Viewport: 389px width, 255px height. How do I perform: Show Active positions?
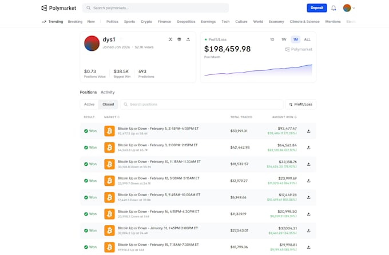[x=89, y=105]
